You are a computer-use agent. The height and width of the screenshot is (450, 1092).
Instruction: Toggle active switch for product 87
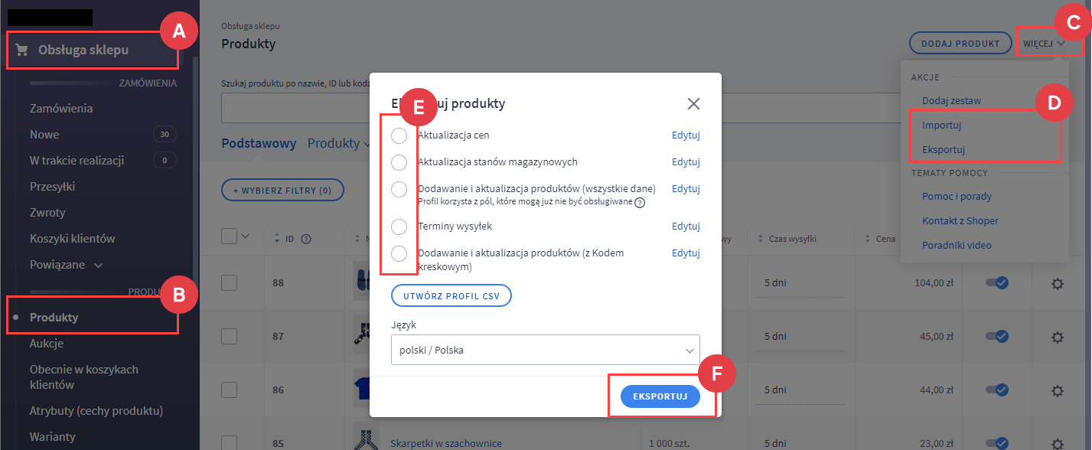tap(996, 336)
